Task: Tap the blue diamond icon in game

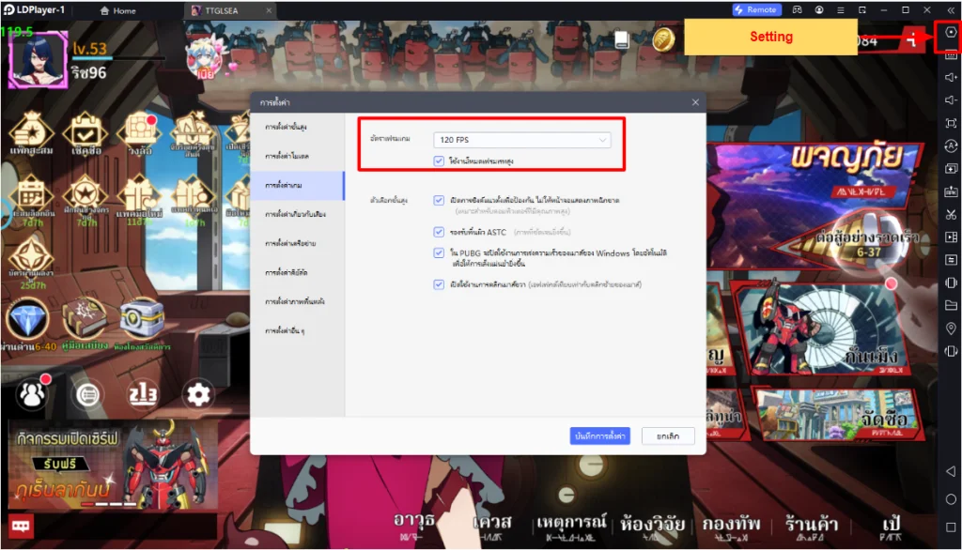Action: point(27,319)
